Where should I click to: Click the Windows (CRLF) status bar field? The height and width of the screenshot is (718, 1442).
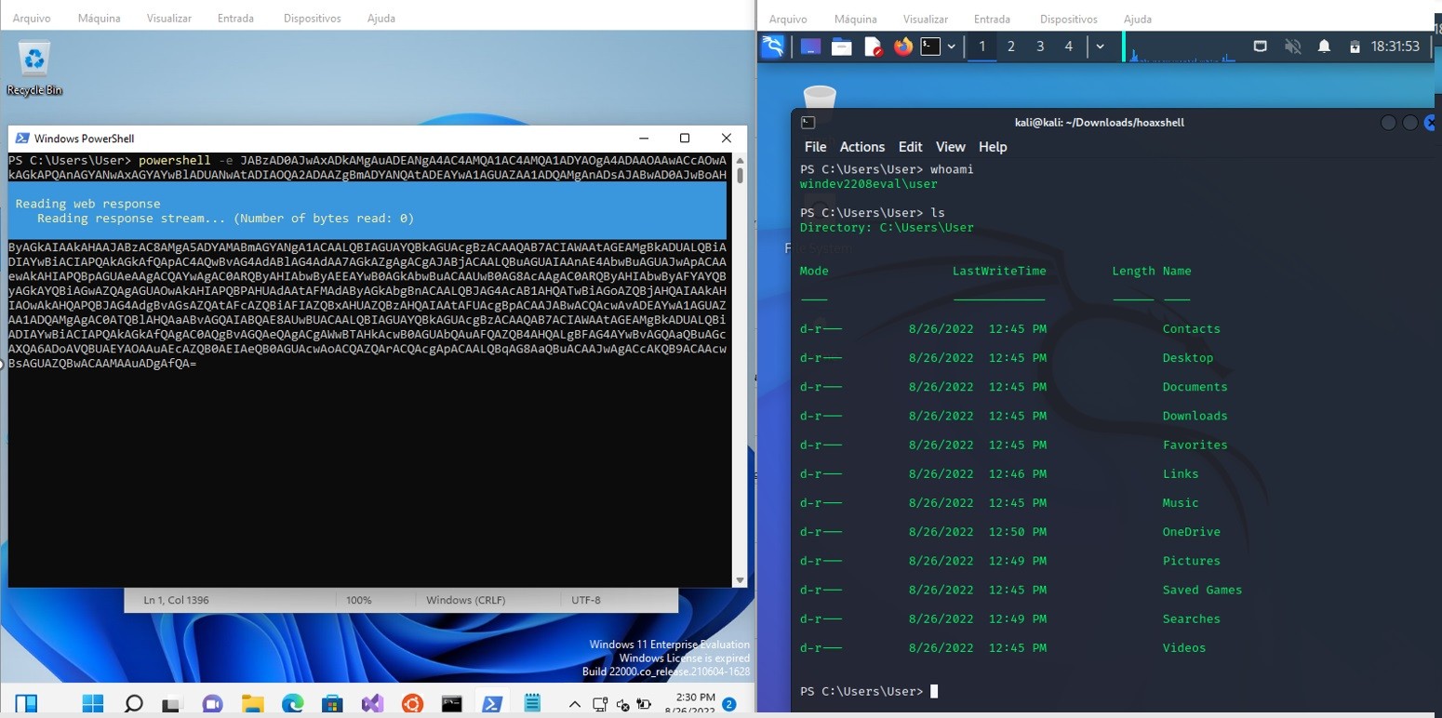465,600
